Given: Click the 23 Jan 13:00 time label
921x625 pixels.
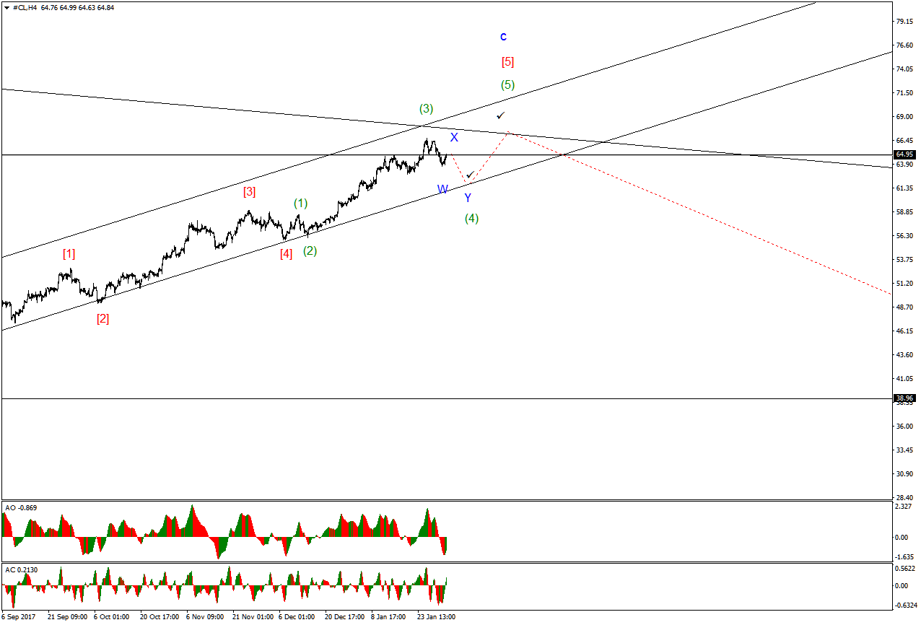Looking at the screenshot, I should (x=437, y=617).
